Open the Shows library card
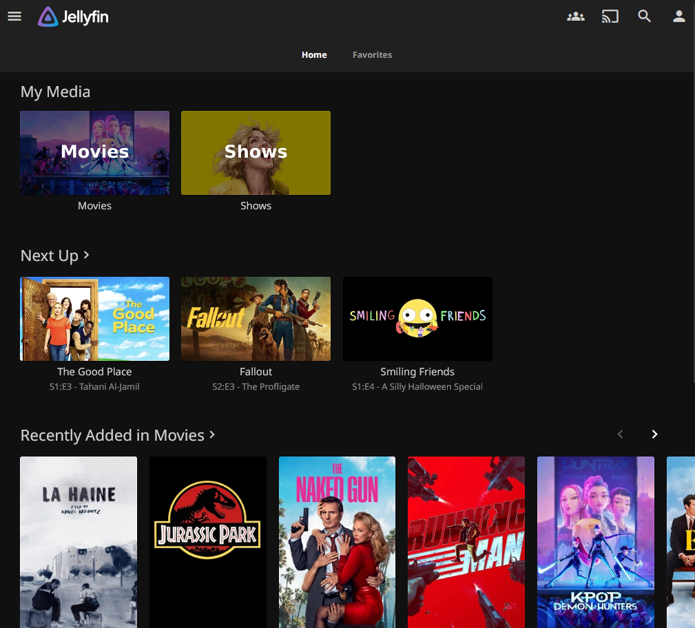 (x=256, y=153)
